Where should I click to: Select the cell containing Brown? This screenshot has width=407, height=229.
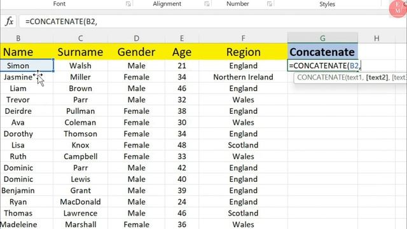tap(81, 88)
